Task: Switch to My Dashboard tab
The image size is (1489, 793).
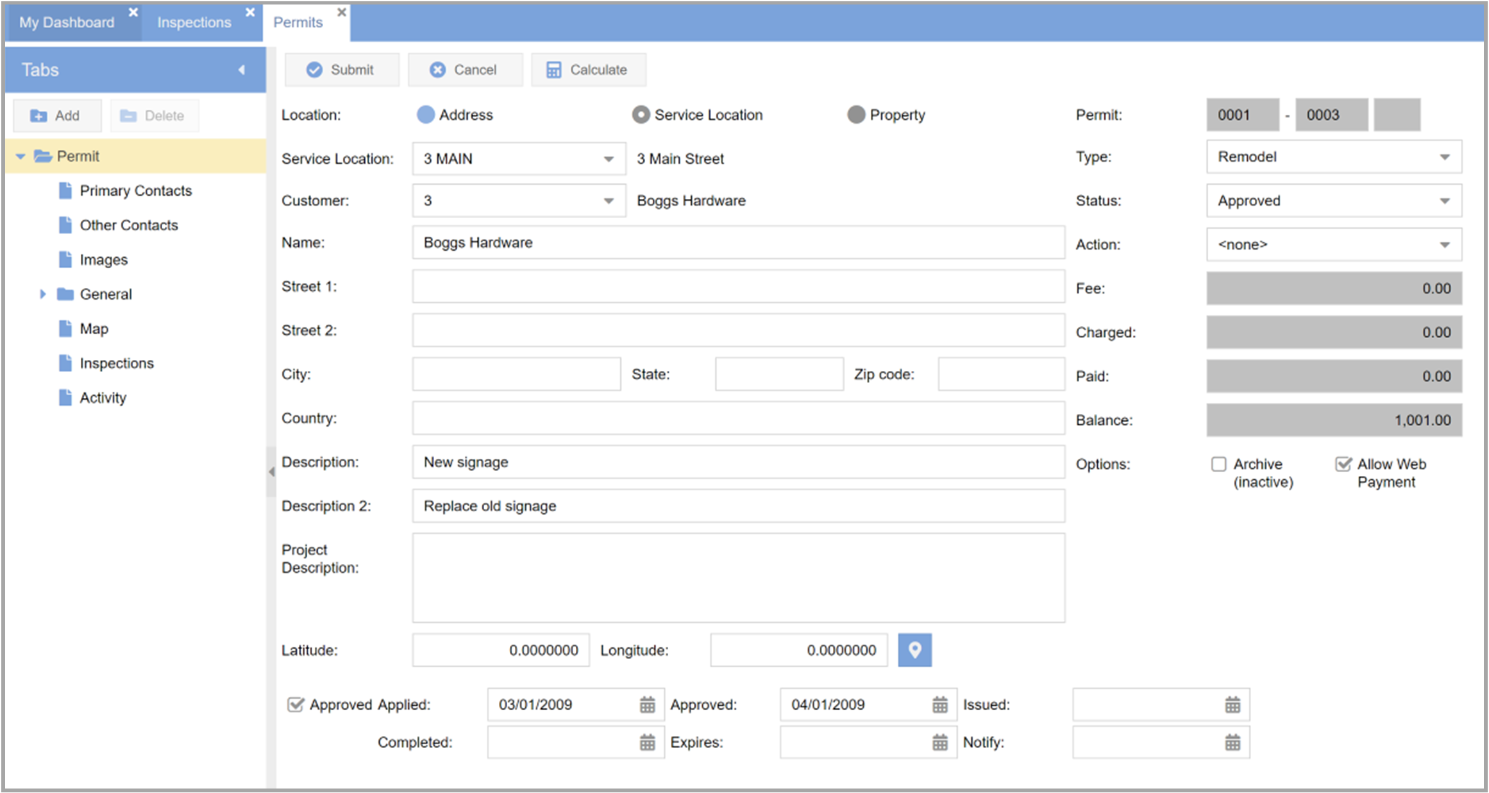Action: click(67, 22)
